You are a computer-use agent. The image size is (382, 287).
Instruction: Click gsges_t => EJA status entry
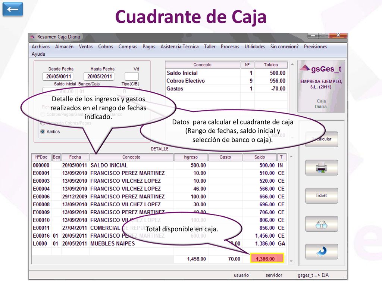coord(313,275)
